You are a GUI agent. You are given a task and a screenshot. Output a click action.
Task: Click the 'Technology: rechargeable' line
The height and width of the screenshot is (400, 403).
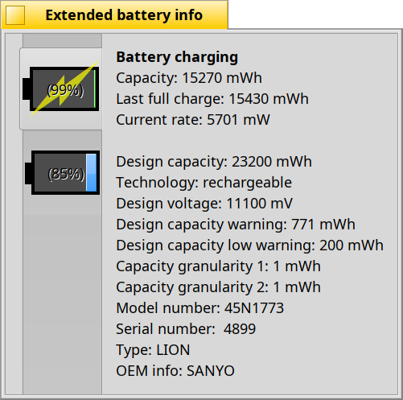(204, 183)
